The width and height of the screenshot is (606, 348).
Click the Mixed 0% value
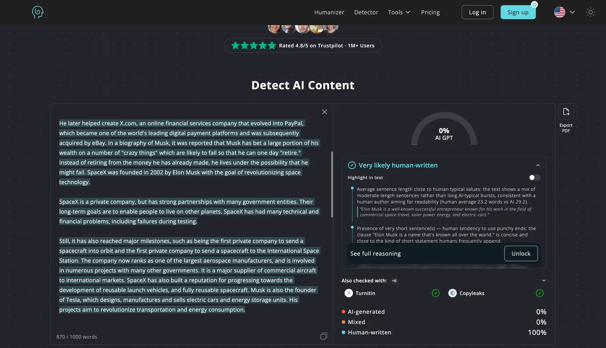tap(541, 322)
